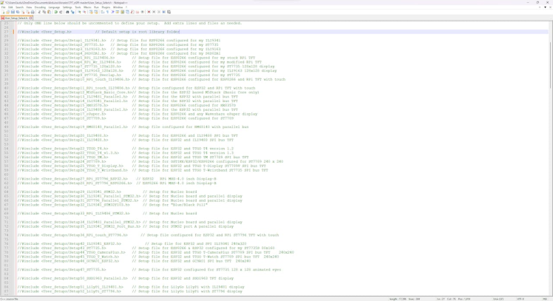Image resolution: width=553 pixels, height=301 pixels.
Task: Open Find with the binoculars icon
Action: [67, 12]
